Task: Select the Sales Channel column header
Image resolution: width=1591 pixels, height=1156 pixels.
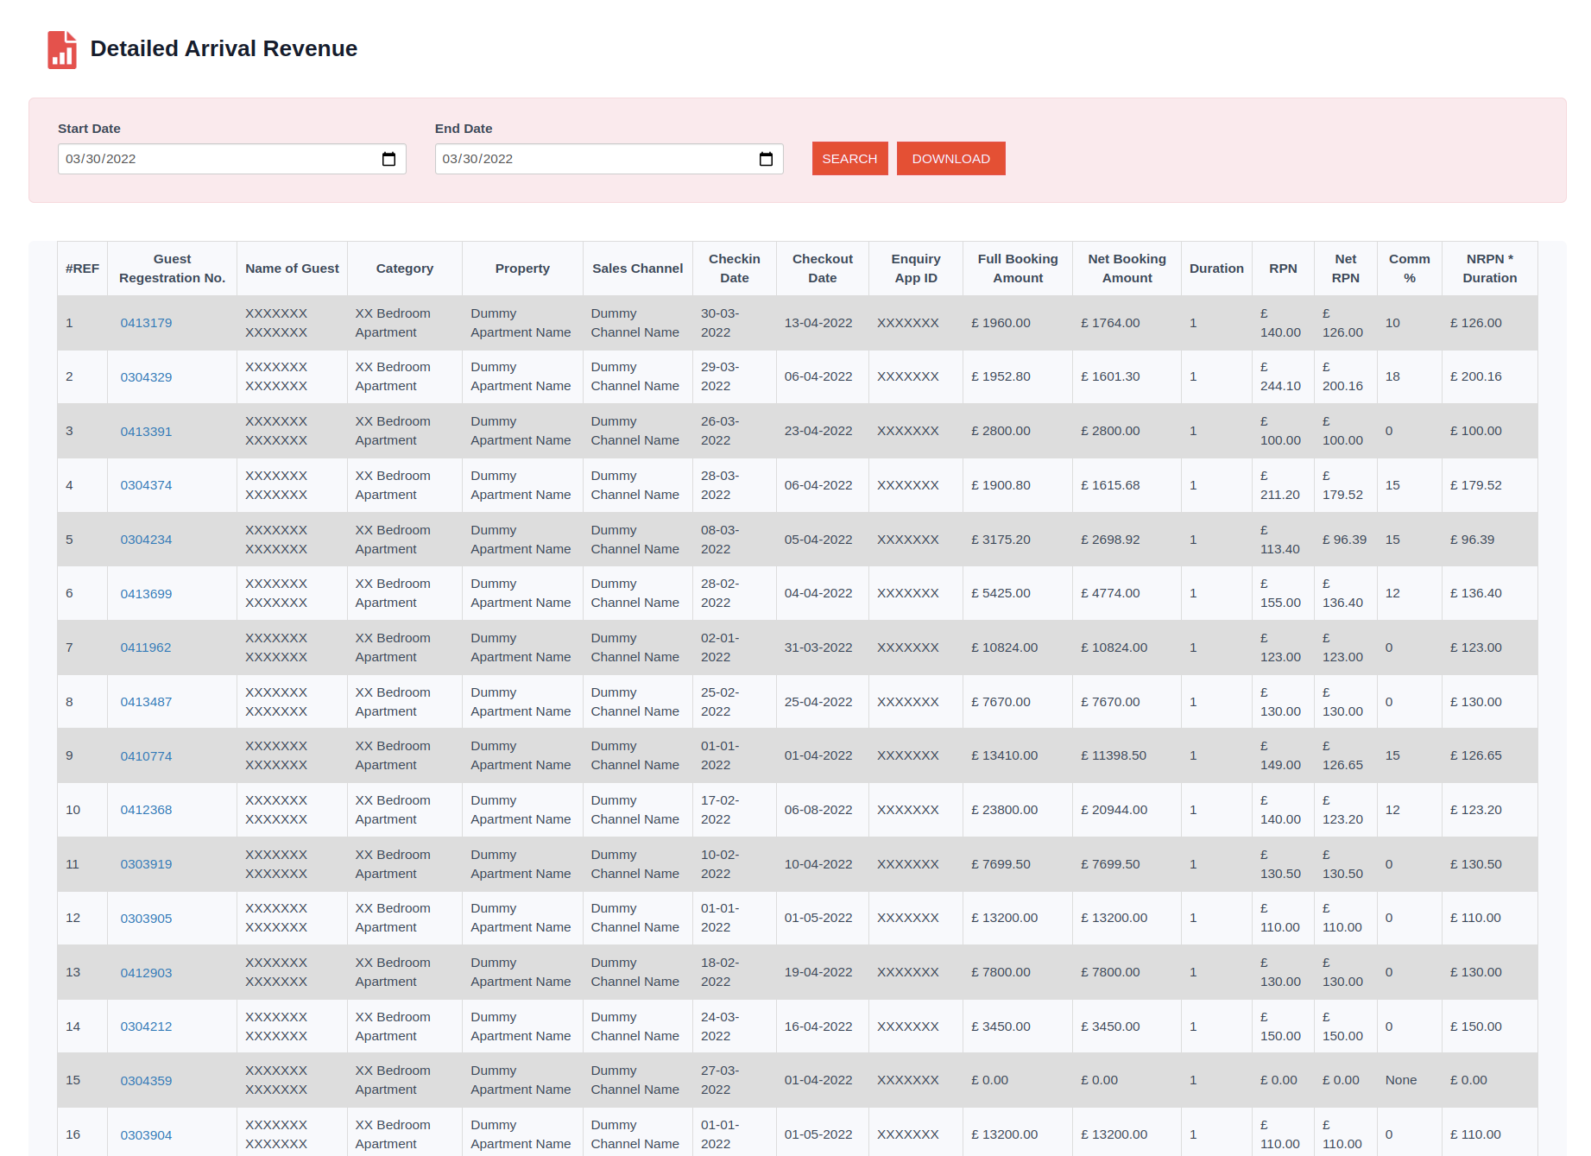Action: pos(637,268)
